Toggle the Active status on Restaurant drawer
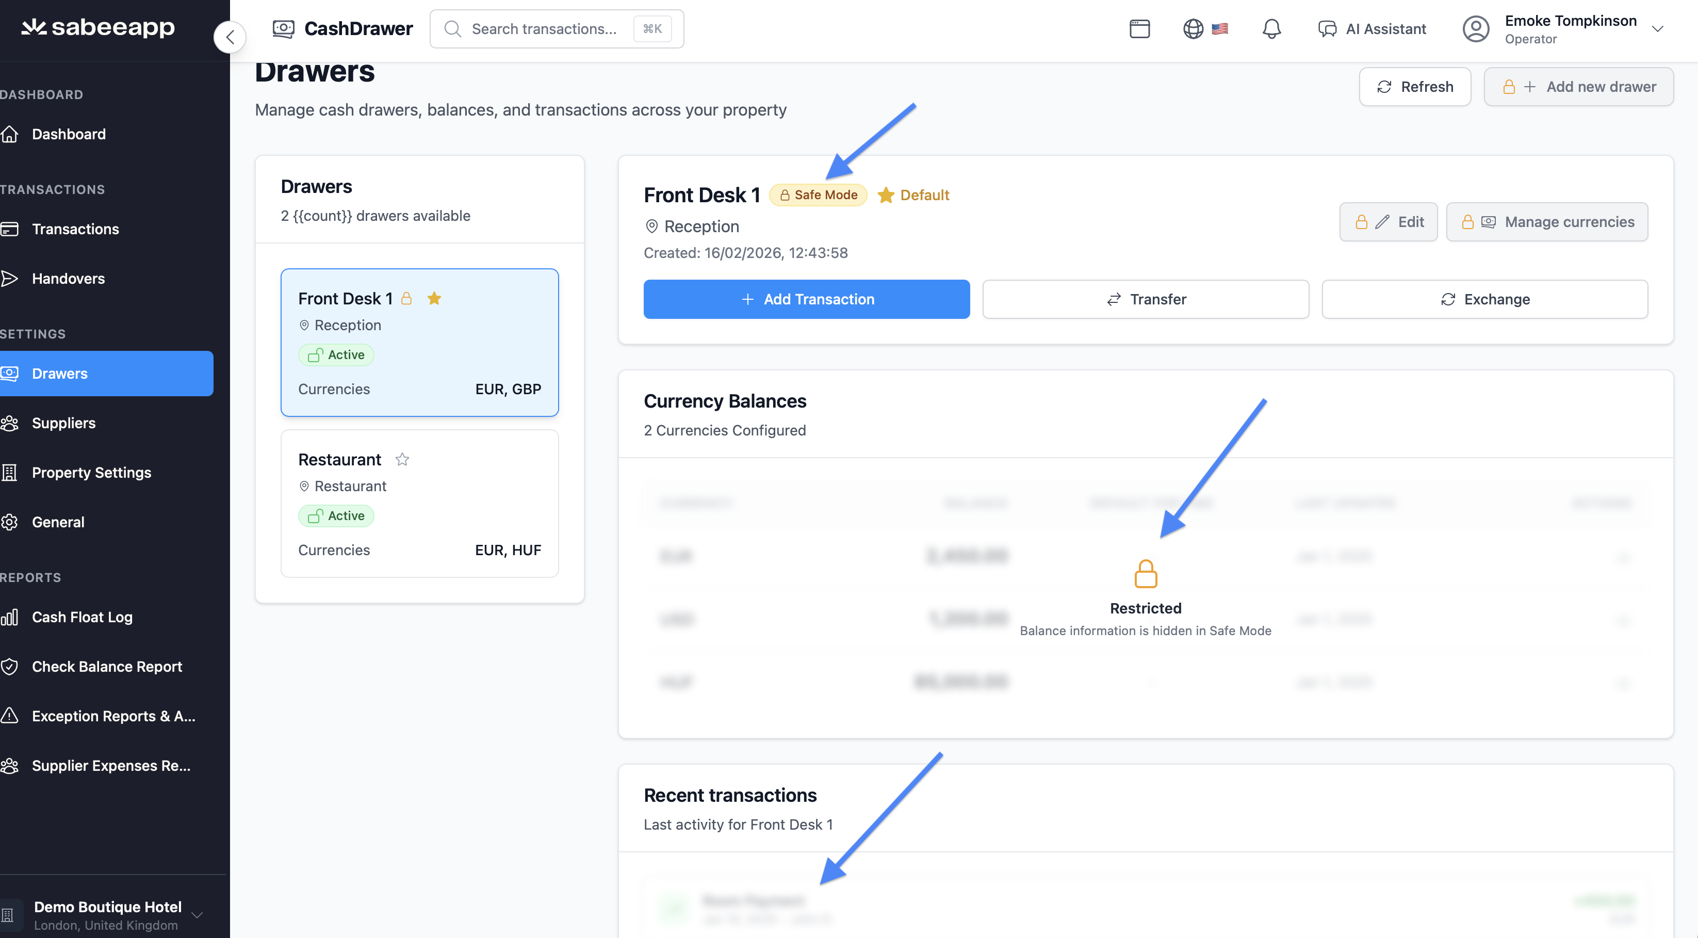This screenshot has width=1698, height=938. coord(336,515)
